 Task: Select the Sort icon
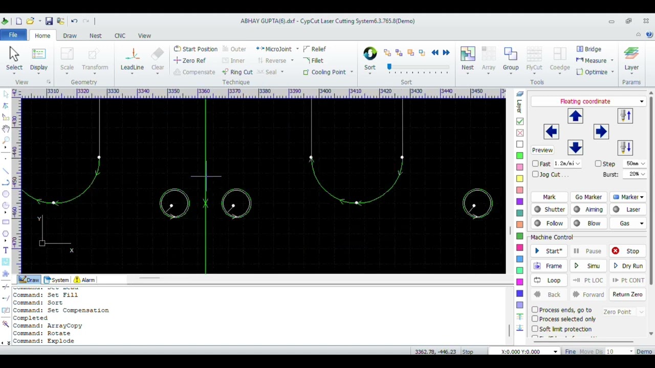369,59
